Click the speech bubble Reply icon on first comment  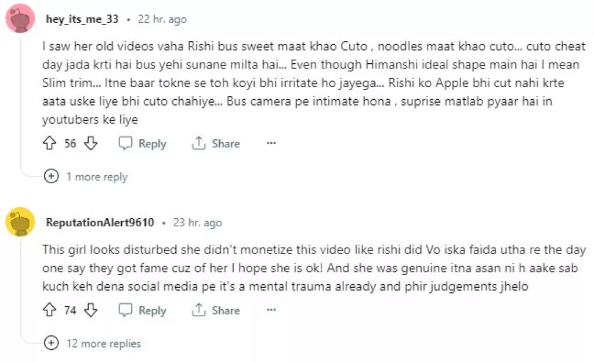pos(125,143)
